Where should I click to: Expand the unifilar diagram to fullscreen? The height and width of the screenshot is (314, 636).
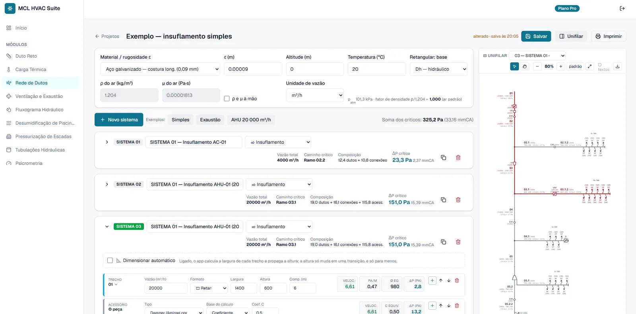pyautogui.click(x=590, y=66)
